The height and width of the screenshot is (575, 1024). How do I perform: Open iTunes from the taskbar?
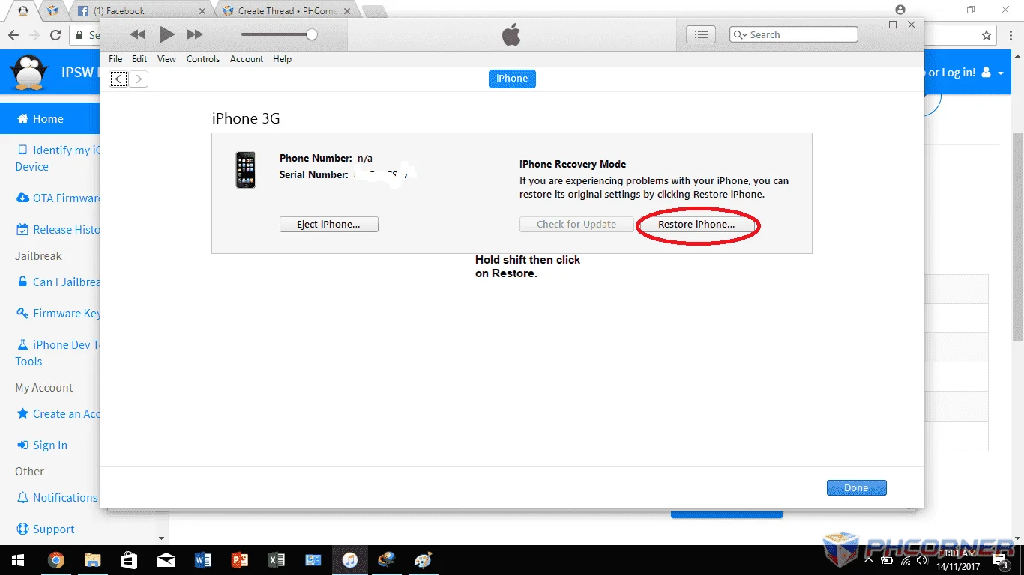pos(349,560)
